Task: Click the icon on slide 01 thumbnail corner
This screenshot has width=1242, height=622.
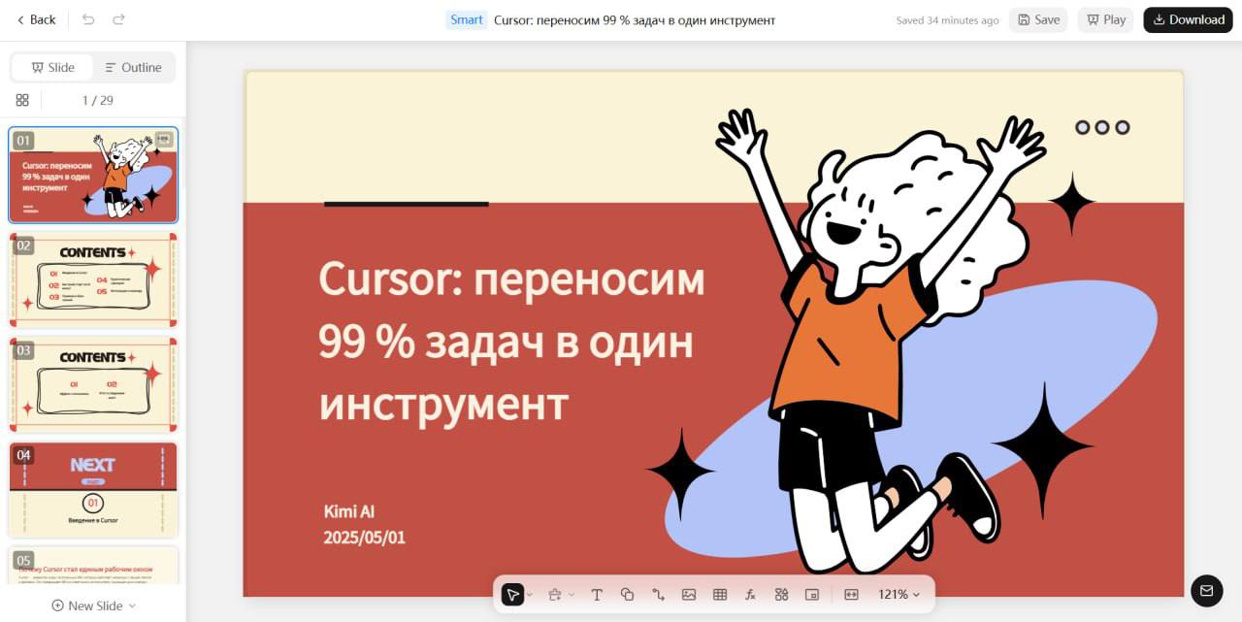Action: (x=164, y=140)
